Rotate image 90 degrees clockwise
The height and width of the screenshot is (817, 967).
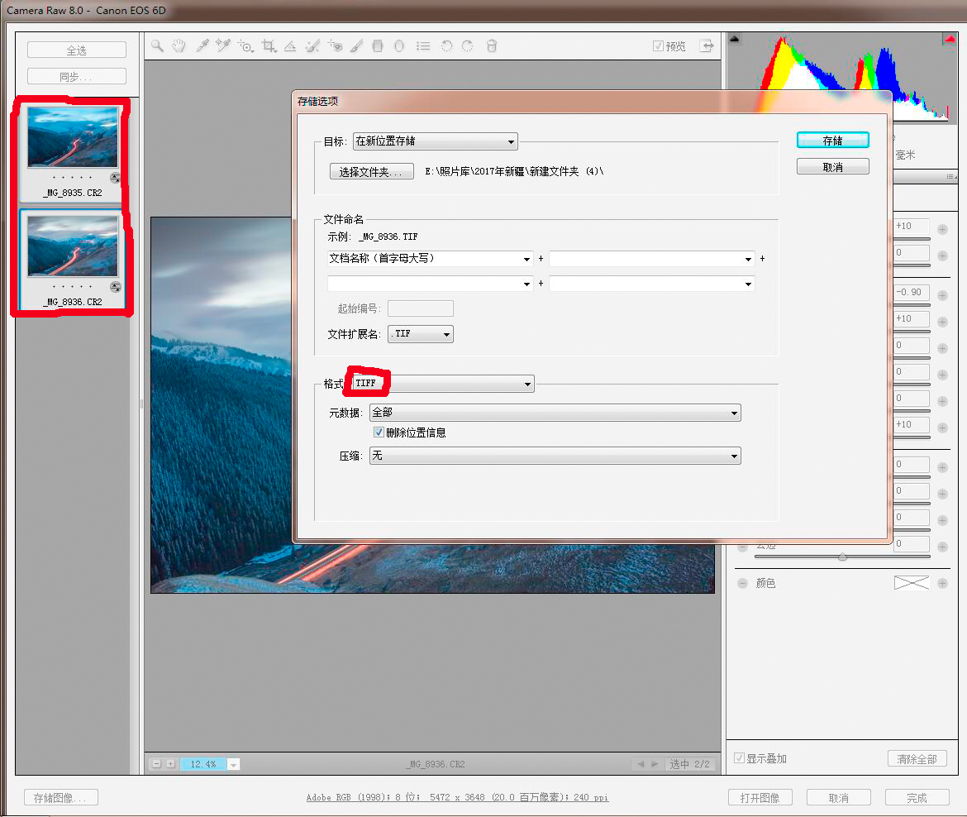tap(468, 45)
